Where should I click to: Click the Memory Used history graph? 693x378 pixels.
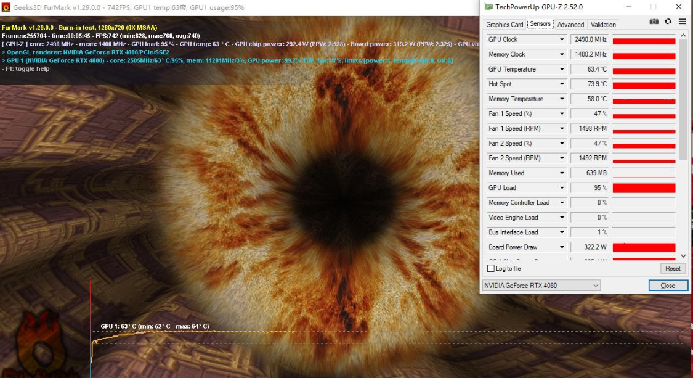(644, 173)
